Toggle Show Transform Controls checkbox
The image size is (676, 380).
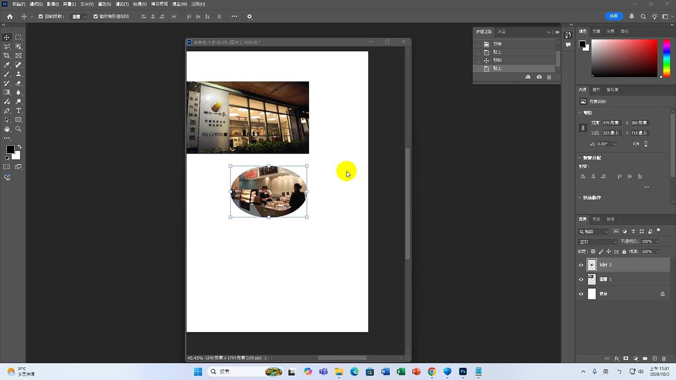(96, 16)
